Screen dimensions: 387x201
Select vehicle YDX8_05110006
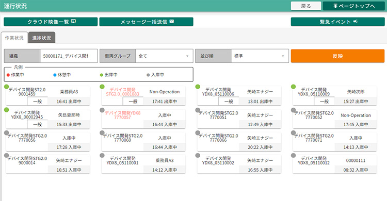[x=218, y=92]
